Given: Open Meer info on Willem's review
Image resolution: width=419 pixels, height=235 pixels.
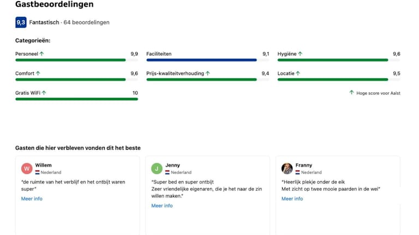Looking at the screenshot, I should (32, 199).
